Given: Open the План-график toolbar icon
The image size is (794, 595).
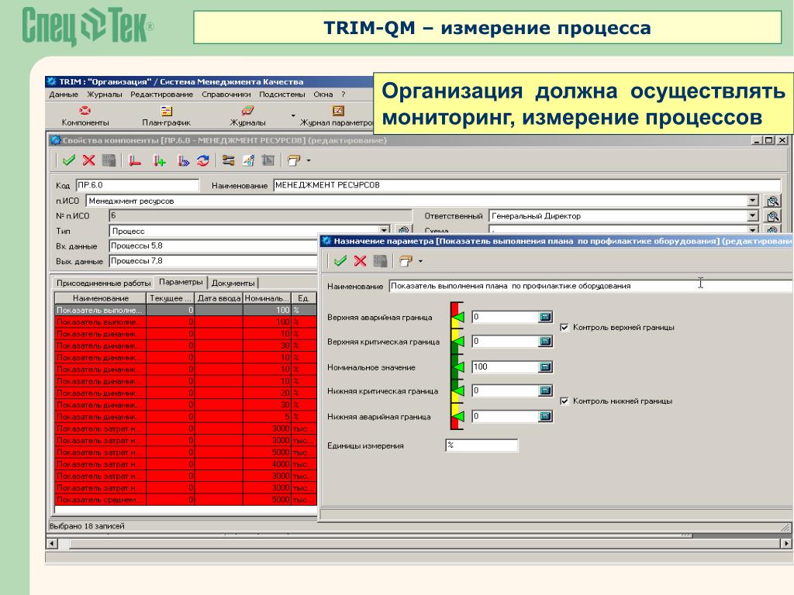Looking at the screenshot, I should tap(167, 111).
